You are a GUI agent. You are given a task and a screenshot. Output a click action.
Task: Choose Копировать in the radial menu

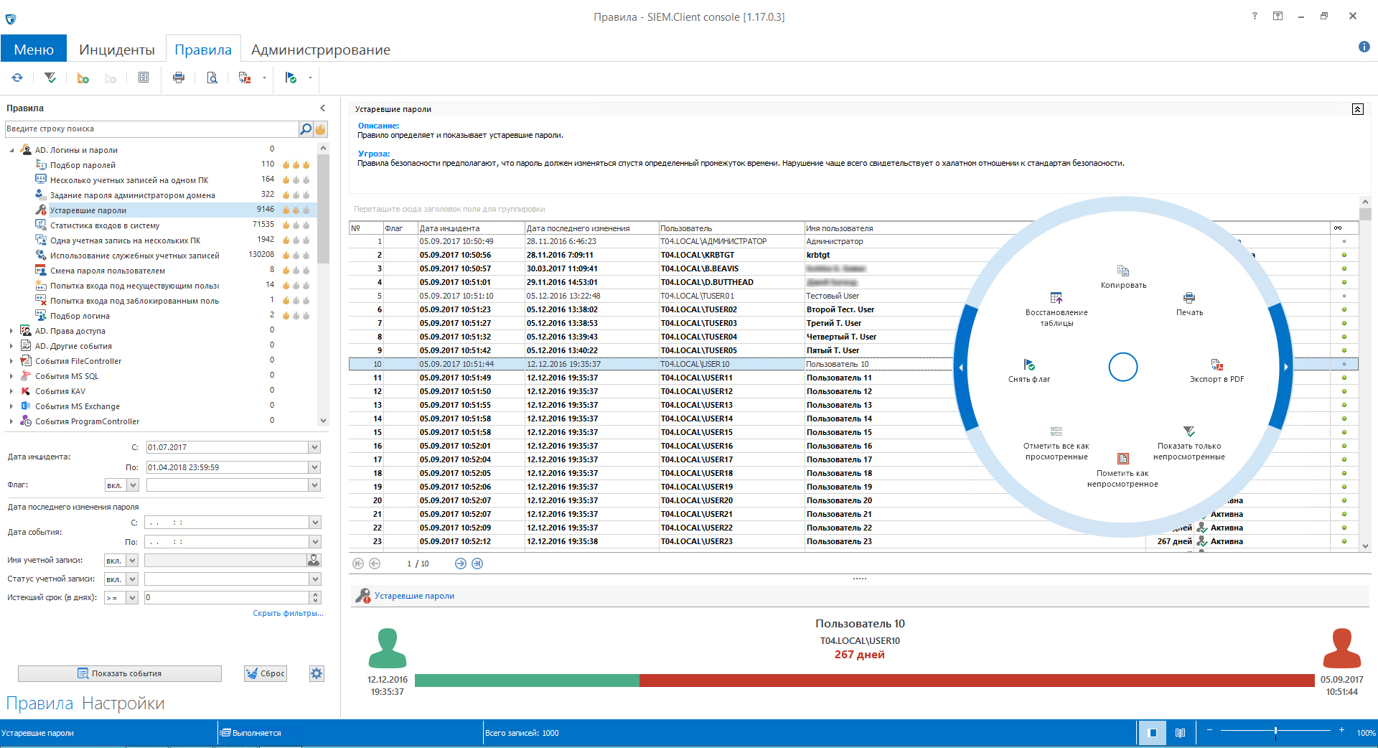pyautogui.click(x=1123, y=276)
